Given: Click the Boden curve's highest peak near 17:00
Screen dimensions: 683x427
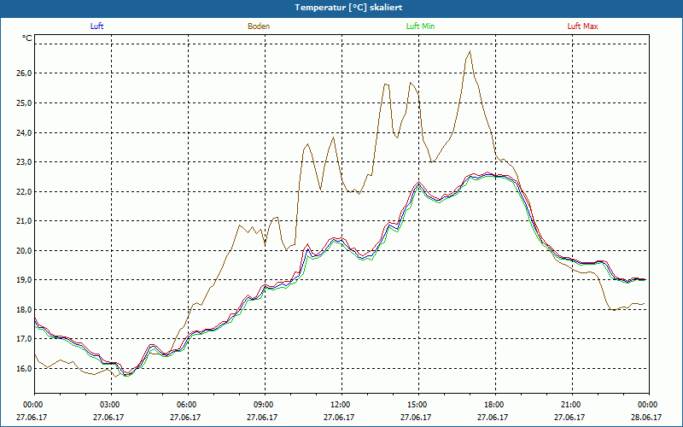Looking at the screenshot, I should 470,51.
